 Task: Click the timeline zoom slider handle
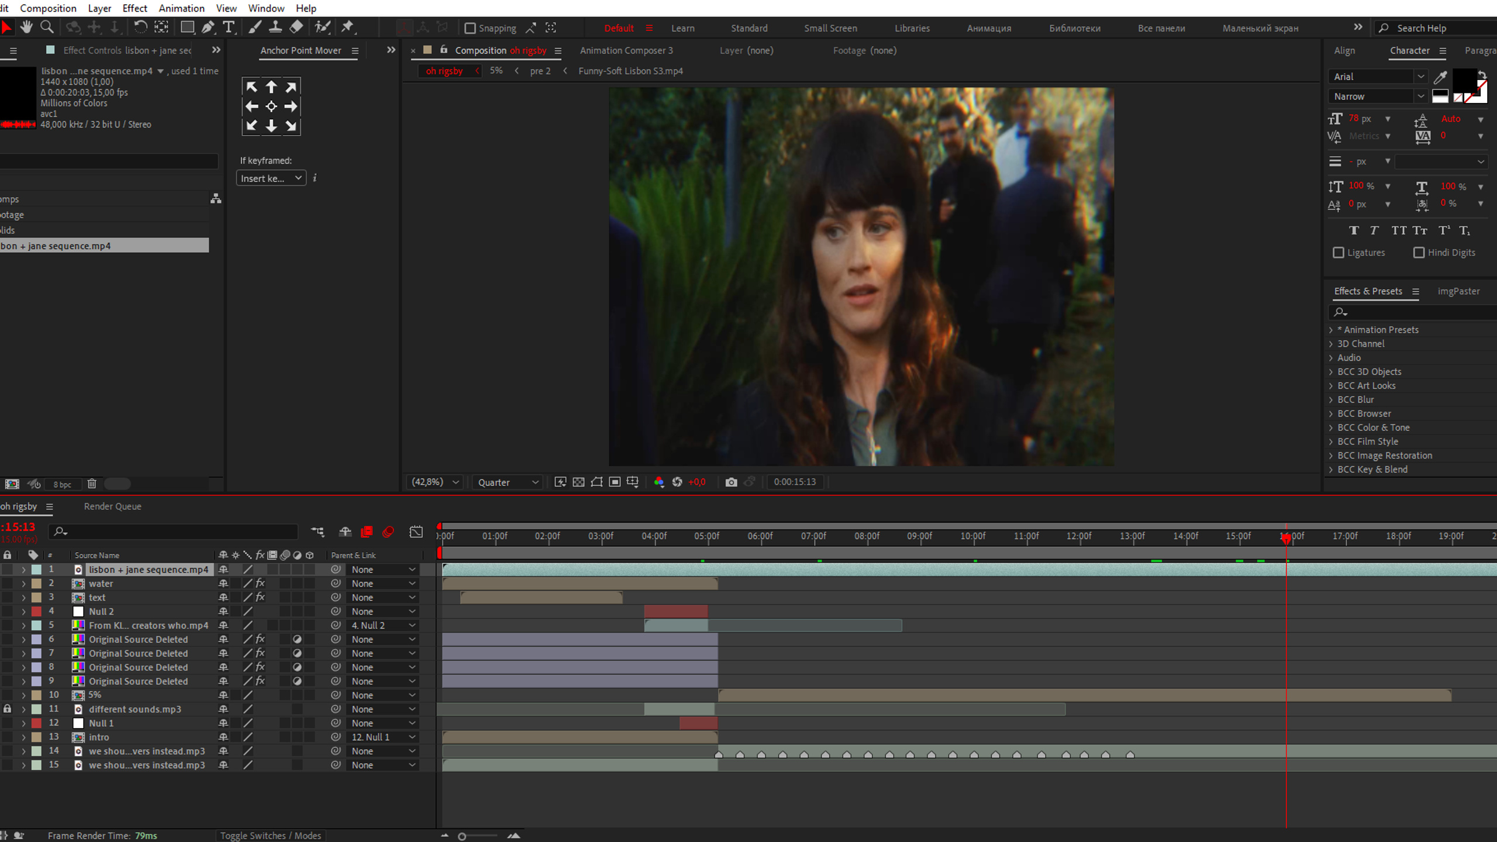pyautogui.click(x=462, y=836)
